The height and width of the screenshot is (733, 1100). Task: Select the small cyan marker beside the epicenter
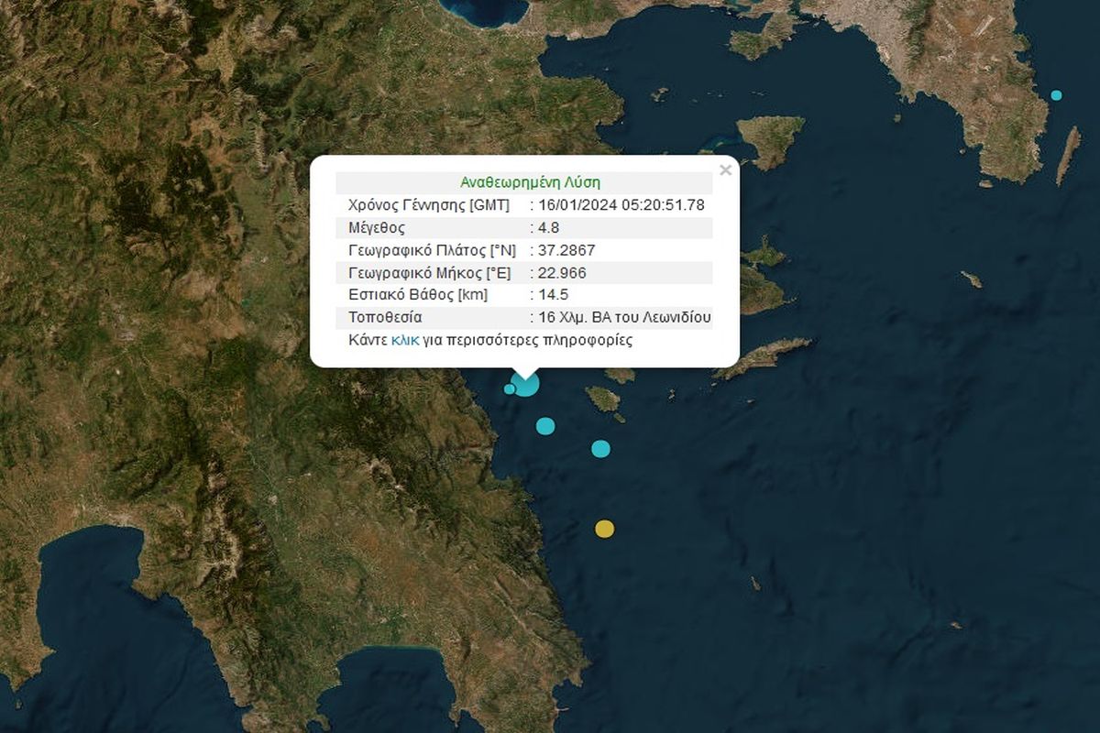tap(510, 389)
